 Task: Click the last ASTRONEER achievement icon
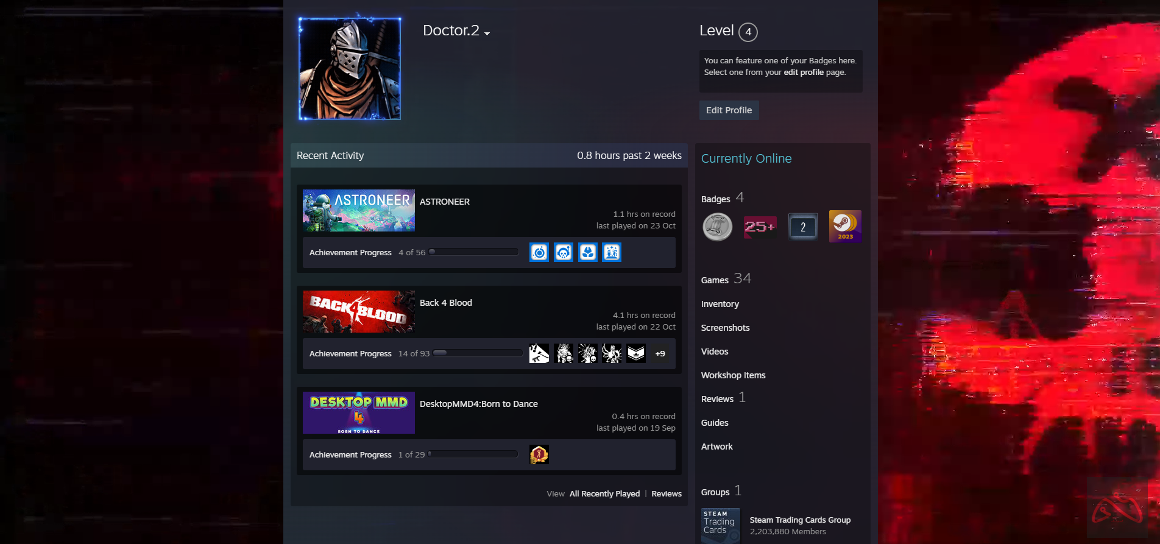[x=612, y=252]
